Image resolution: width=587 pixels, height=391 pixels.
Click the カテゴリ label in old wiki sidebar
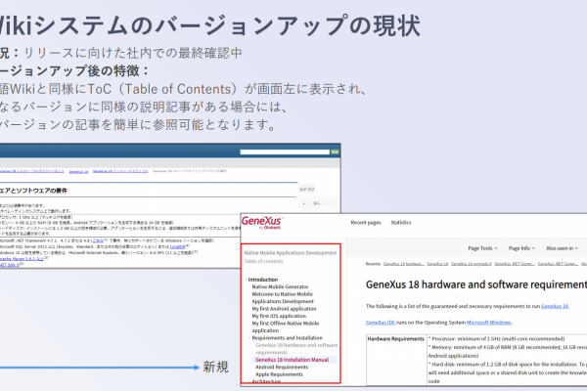[306, 190]
